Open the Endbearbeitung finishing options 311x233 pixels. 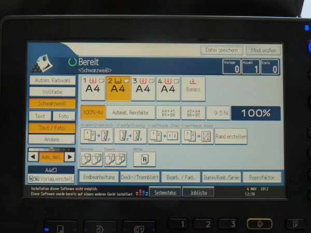(x=98, y=177)
